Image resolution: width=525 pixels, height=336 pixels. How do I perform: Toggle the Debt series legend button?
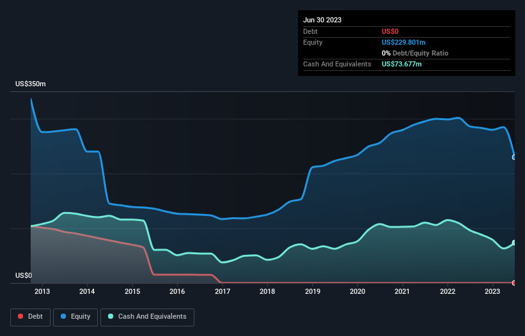pos(31,317)
